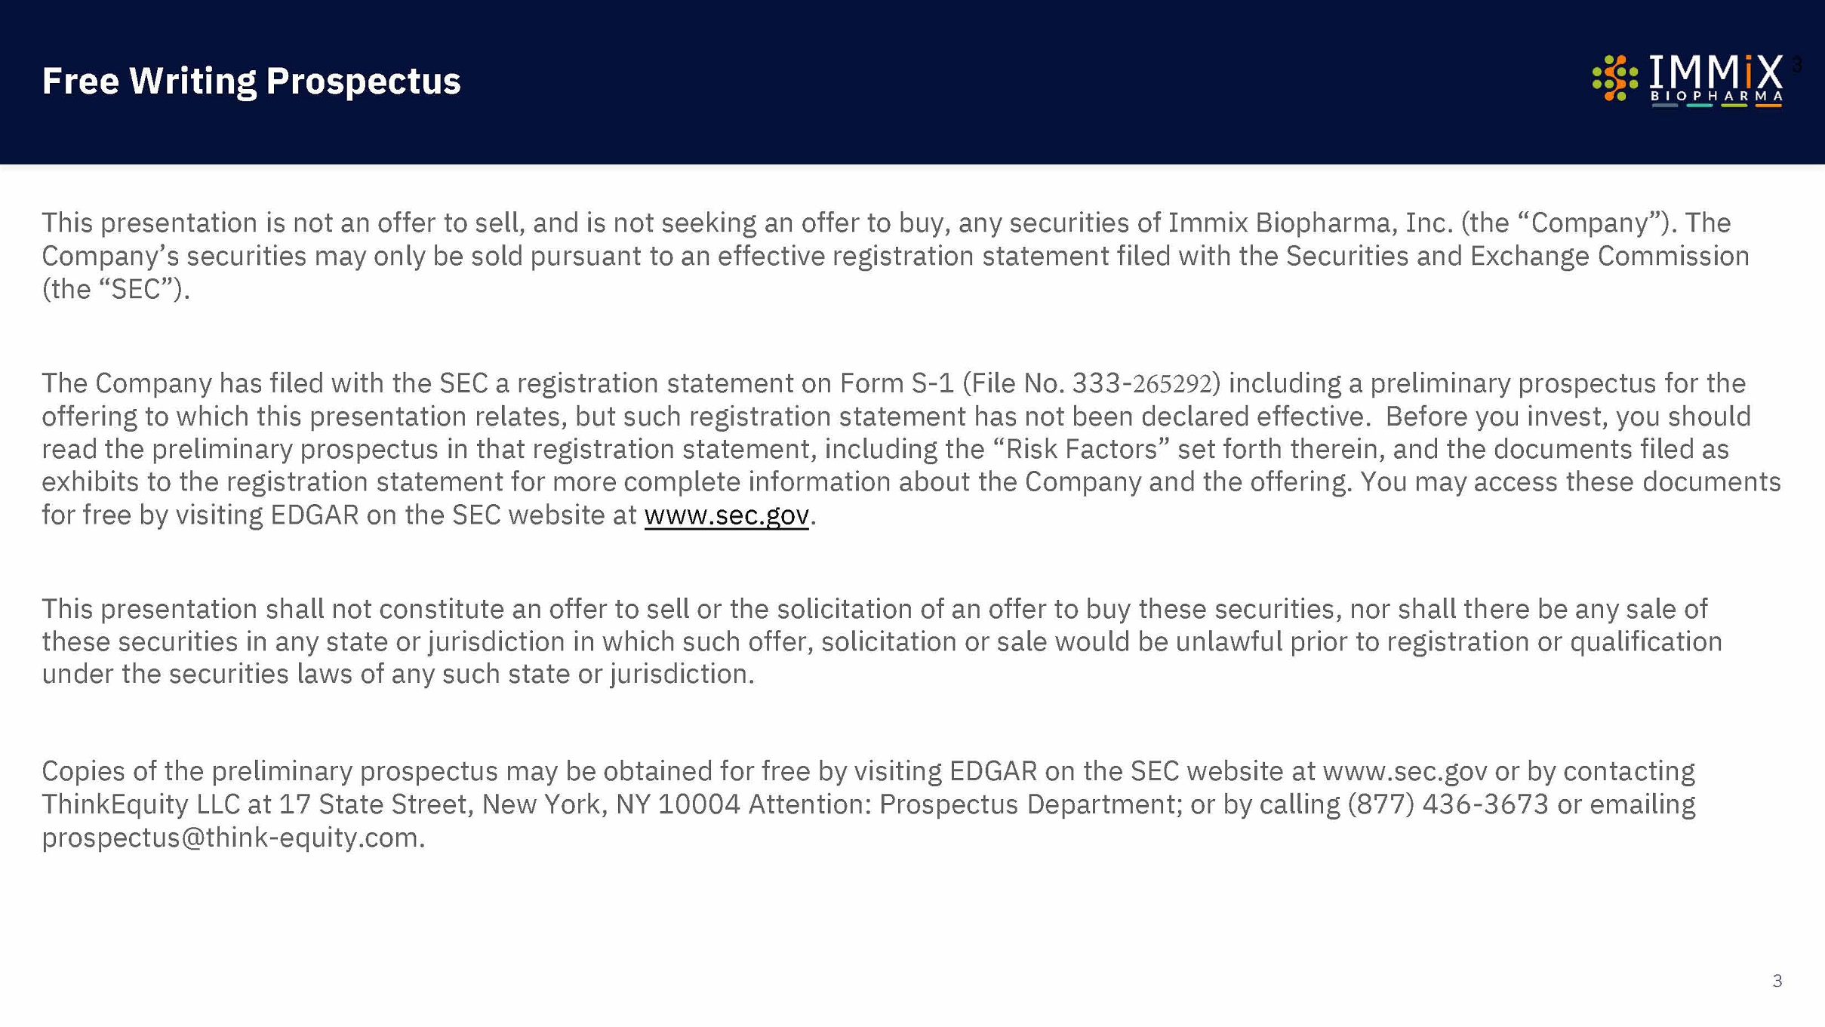This screenshot has width=1825, height=1027.
Task: Click the "Free Writing Prospectus" slide title
Action: pyautogui.click(x=251, y=81)
